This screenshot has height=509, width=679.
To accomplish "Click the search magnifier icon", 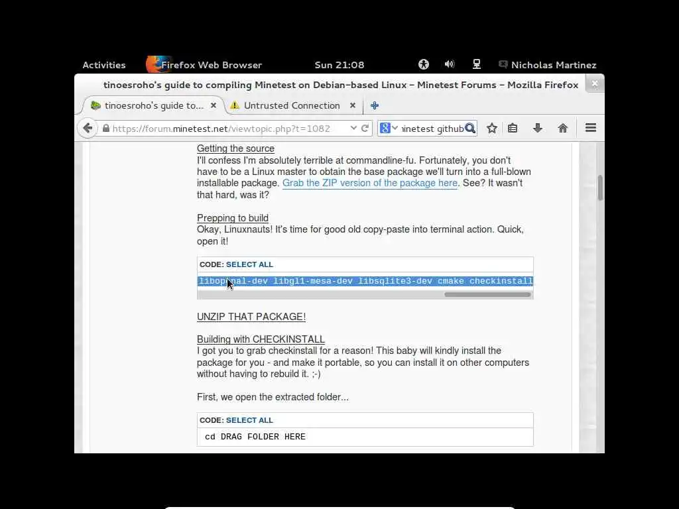I will point(470,128).
